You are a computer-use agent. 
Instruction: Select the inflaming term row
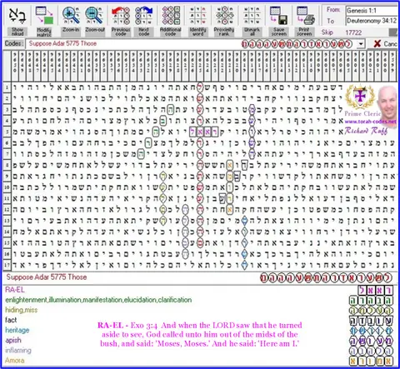click(18, 350)
